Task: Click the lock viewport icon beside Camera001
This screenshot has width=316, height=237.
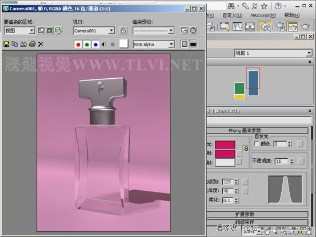Action: pos(123,31)
